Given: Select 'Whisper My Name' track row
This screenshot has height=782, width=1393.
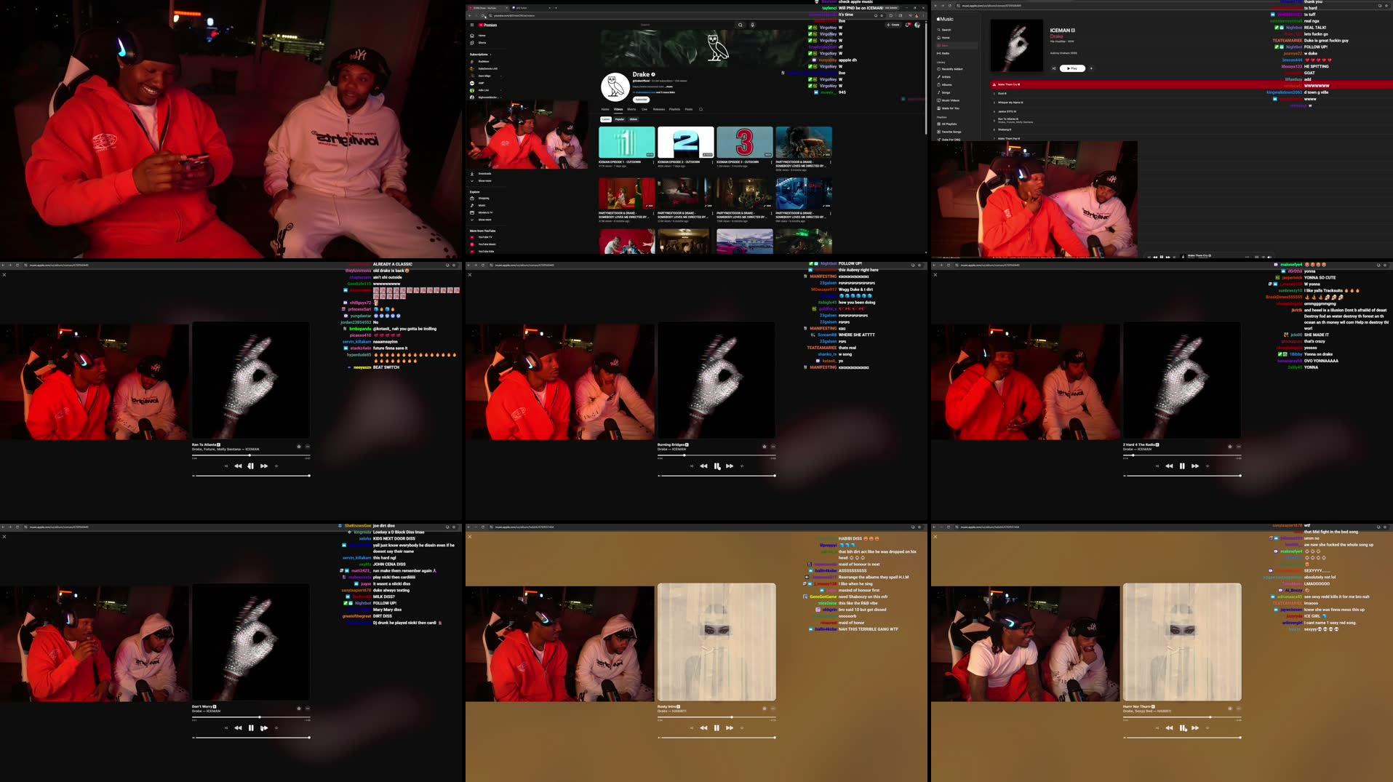Looking at the screenshot, I should pyautogui.click(x=1192, y=103).
